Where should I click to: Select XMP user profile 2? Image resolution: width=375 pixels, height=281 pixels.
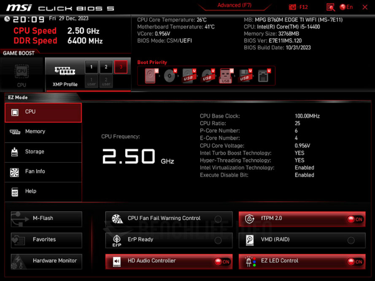click(106, 81)
